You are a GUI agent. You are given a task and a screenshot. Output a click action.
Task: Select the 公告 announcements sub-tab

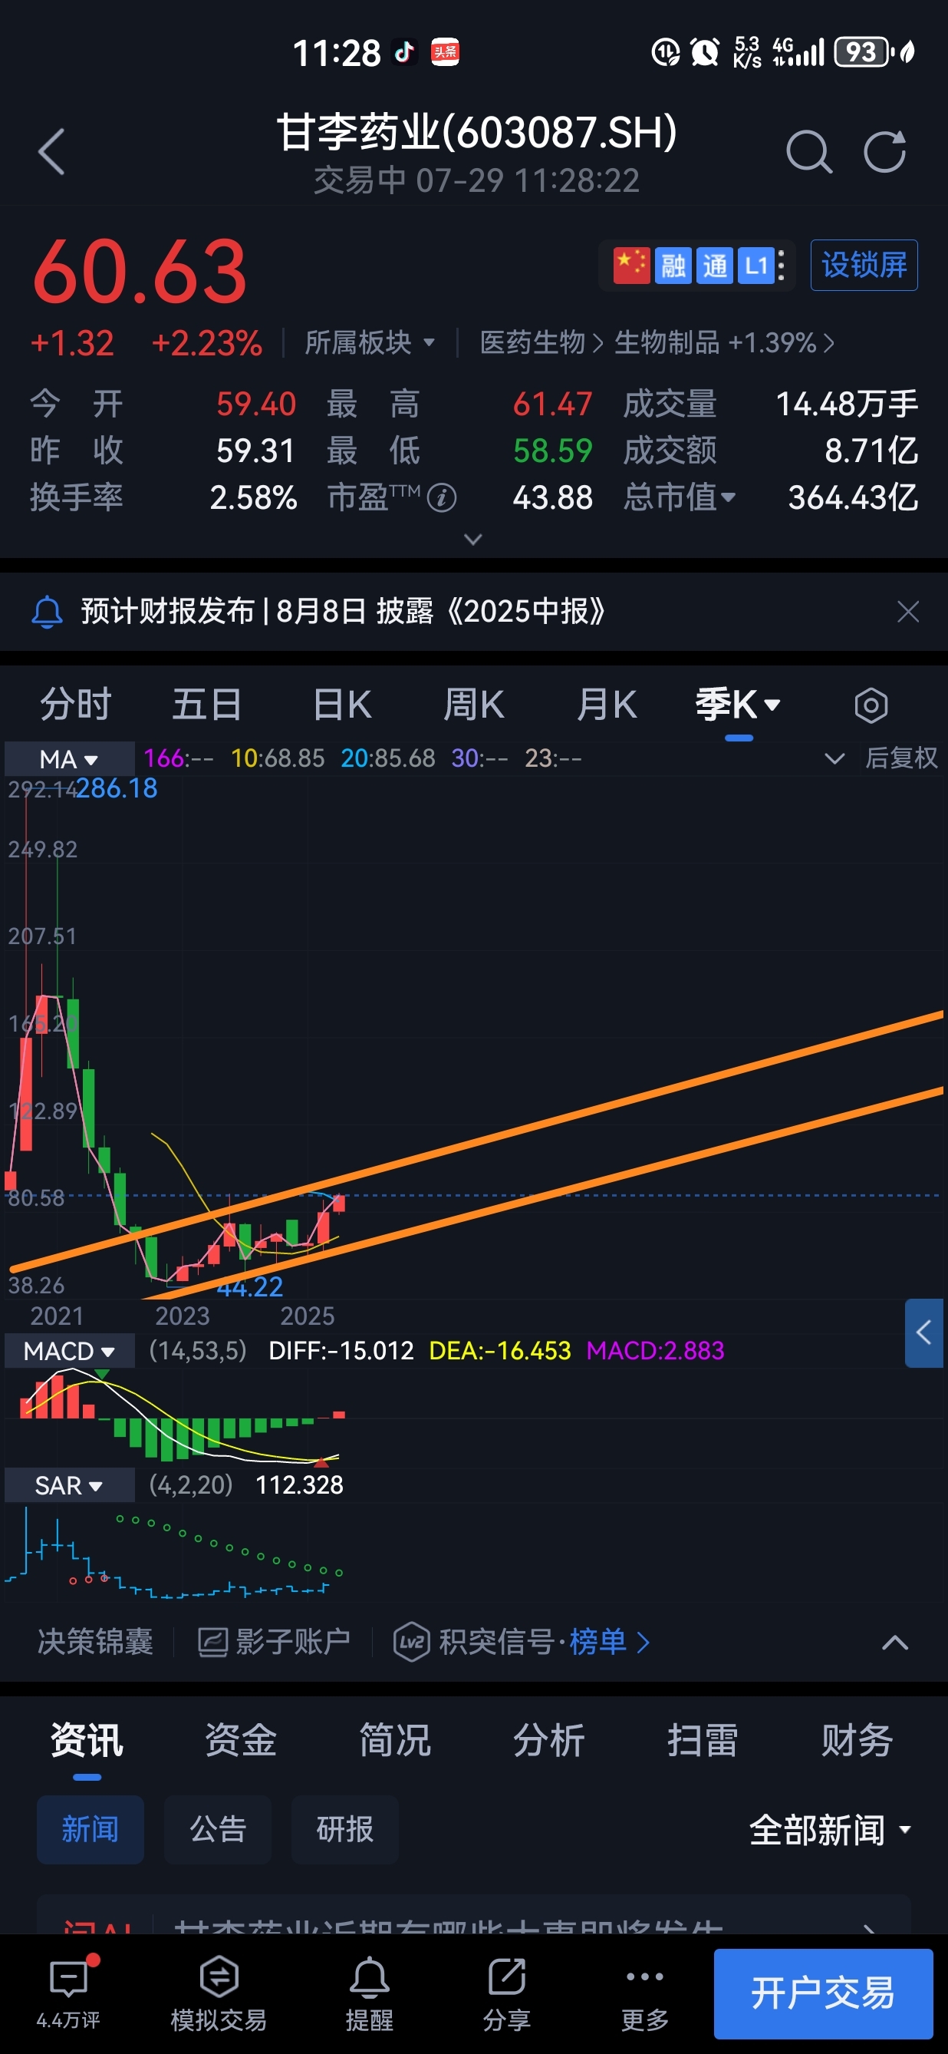[x=218, y=1829]
